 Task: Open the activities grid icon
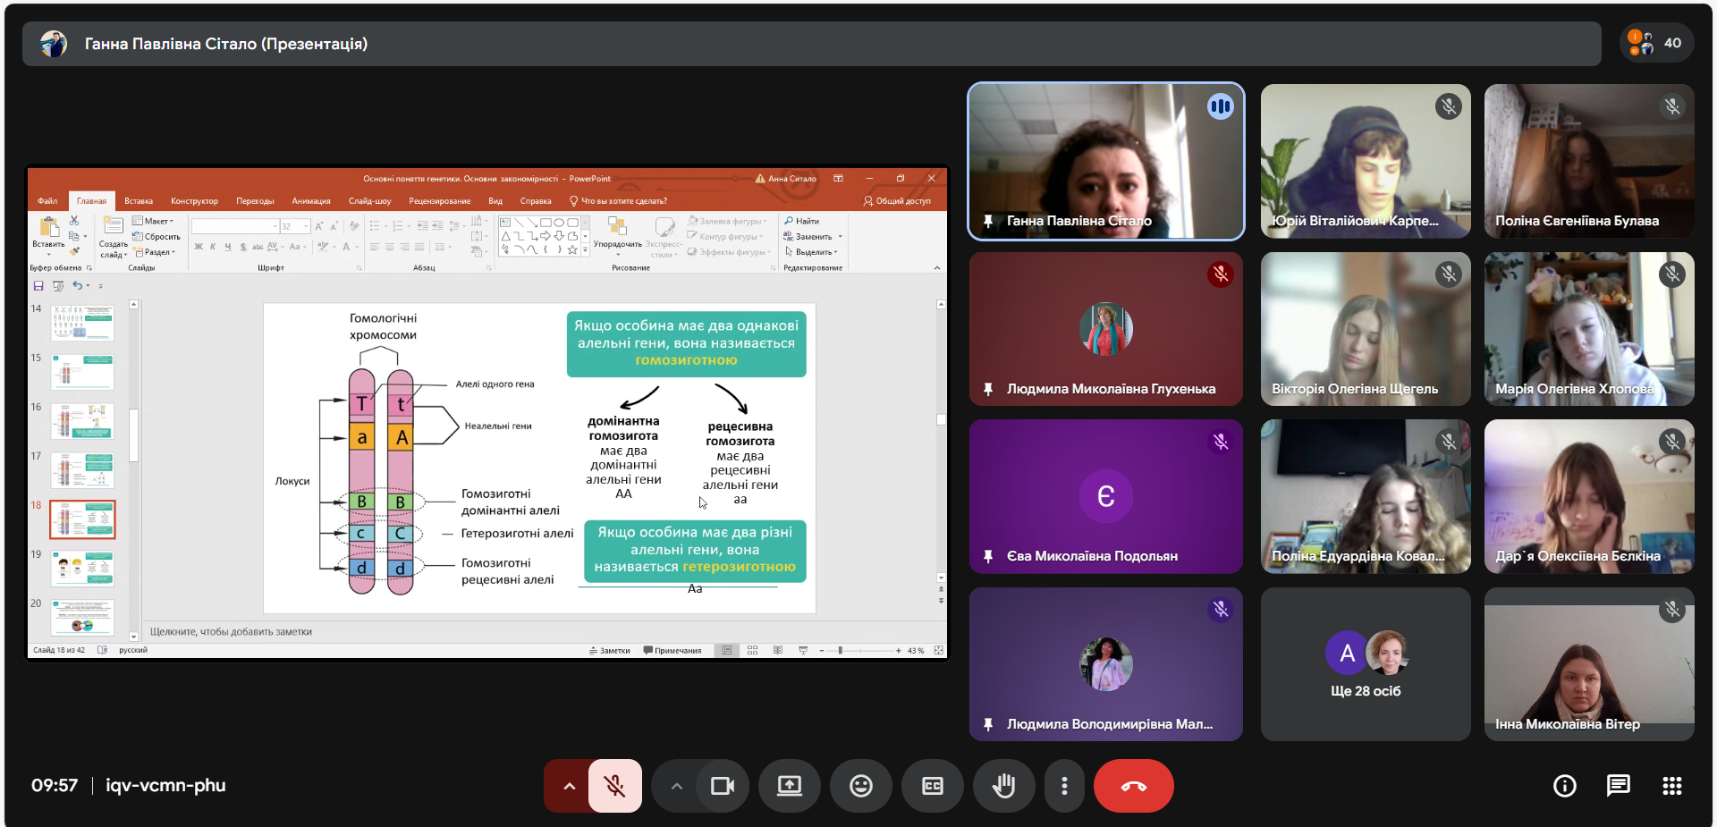coord(1672,786)
